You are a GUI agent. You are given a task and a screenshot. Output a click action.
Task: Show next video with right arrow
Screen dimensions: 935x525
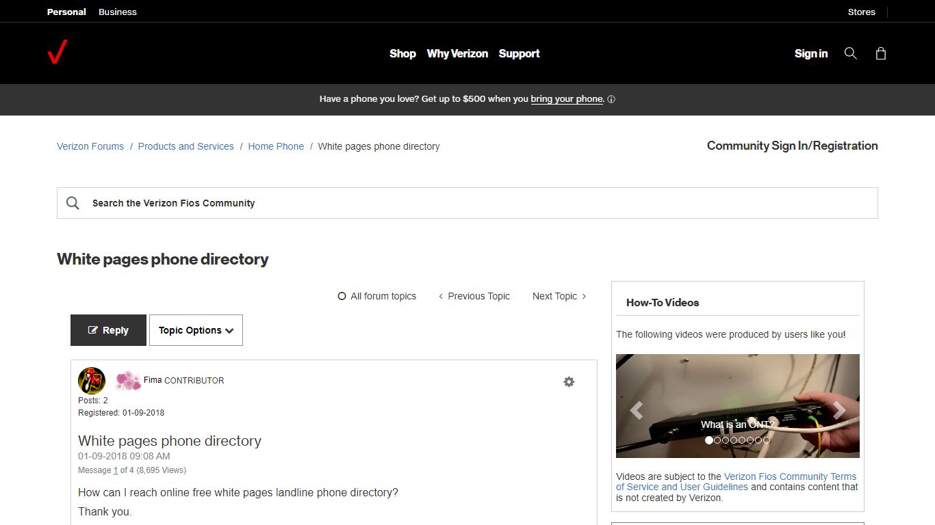(839, 410)
